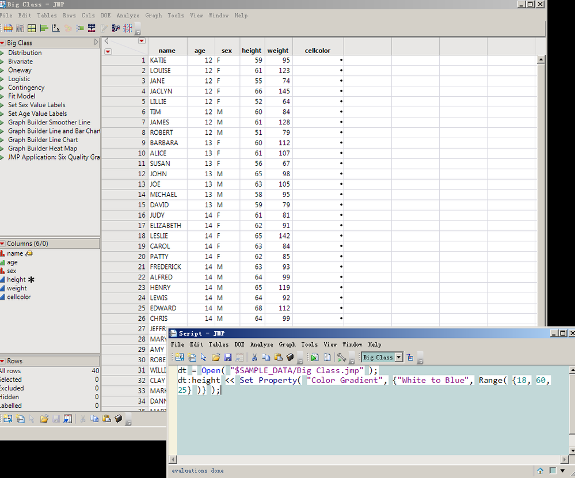
Task: Click the Open file icon in bottom data table toolbar
Action: pos(44,419)
